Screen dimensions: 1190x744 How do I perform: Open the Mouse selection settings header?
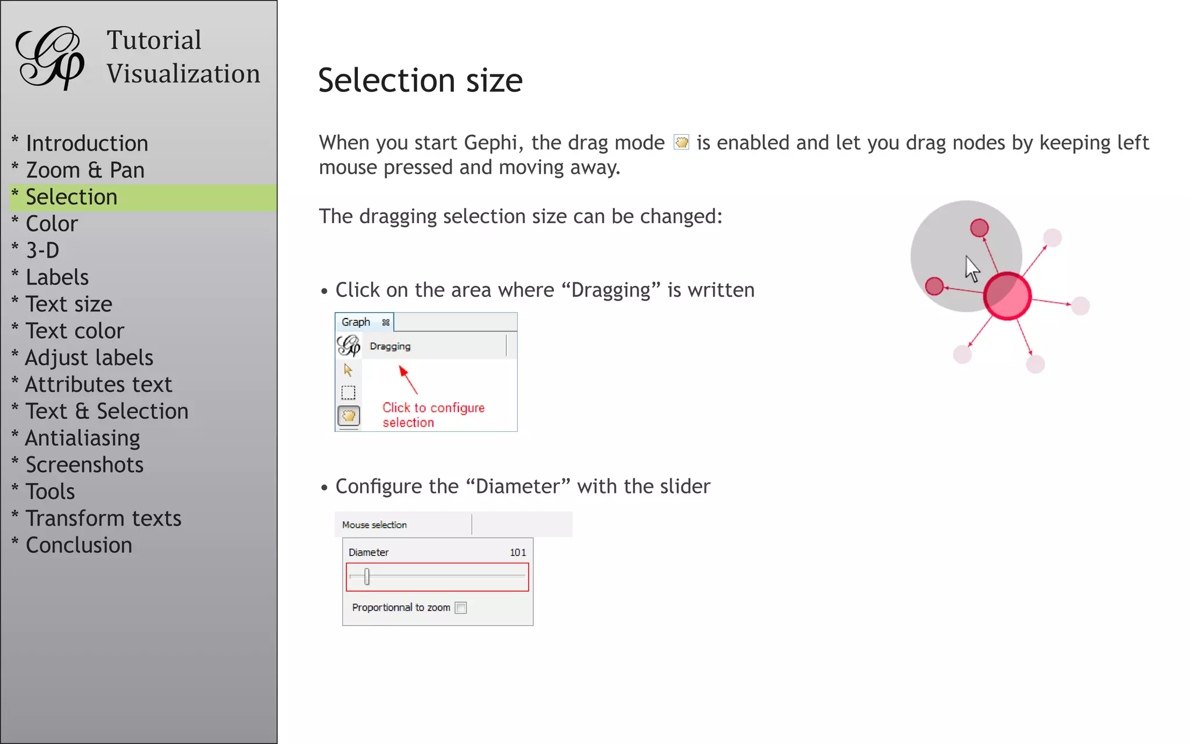point(375,525)
